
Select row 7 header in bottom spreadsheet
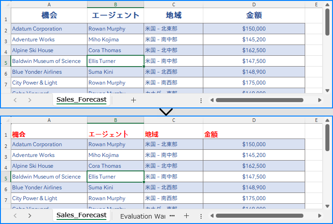6,198
